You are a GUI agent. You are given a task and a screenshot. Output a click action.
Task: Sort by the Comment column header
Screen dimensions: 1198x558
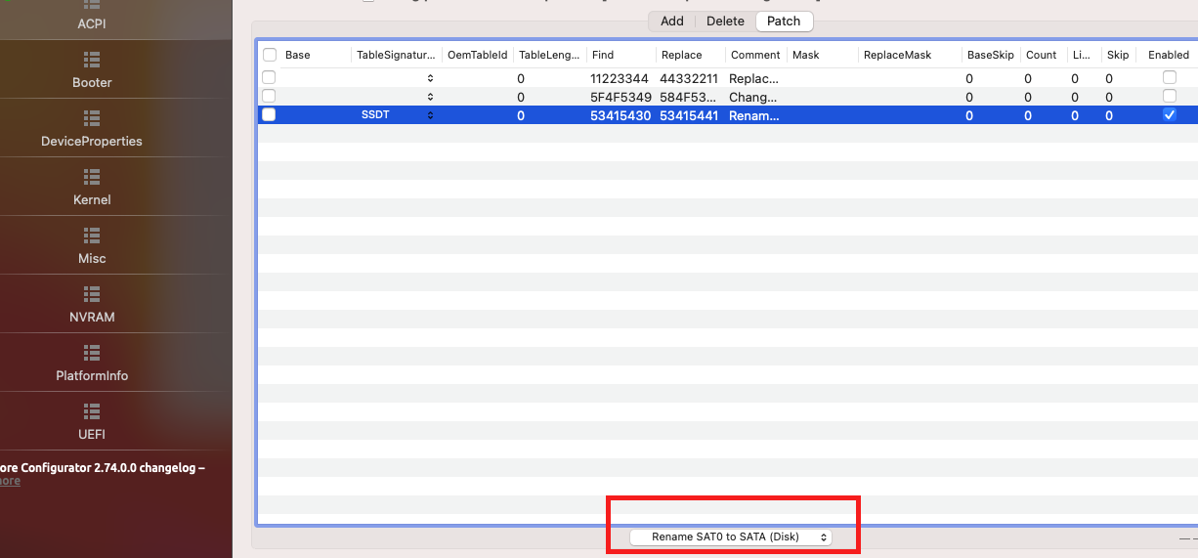[755, 56]
